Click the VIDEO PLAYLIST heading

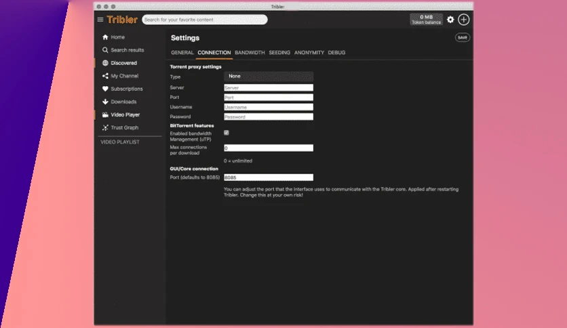pyautogui.click(x=119, y=142)
